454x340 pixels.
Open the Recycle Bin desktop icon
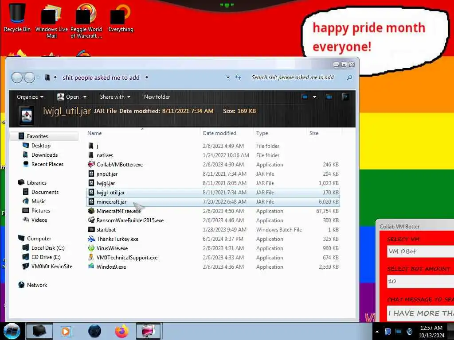tap(17, 17)
